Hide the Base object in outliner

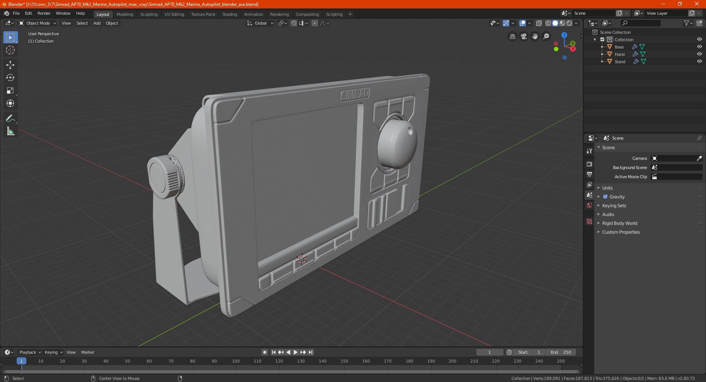(699, 47)
